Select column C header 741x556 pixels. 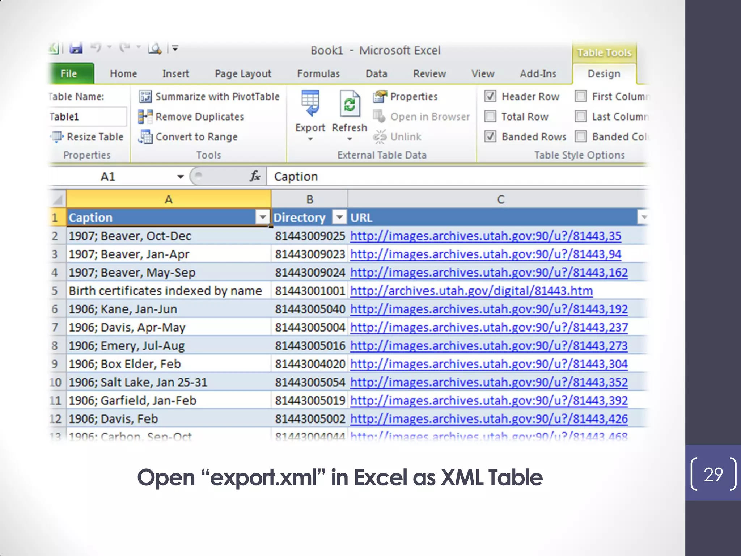click(498, 199)
